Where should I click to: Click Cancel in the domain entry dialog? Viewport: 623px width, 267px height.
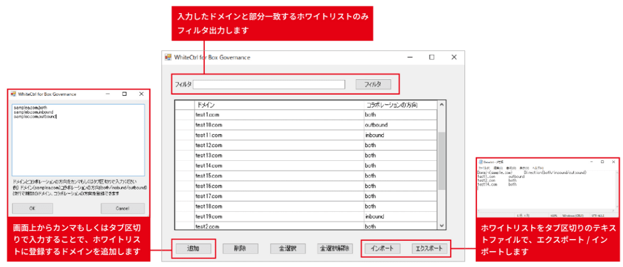click(x=122, y=209)
